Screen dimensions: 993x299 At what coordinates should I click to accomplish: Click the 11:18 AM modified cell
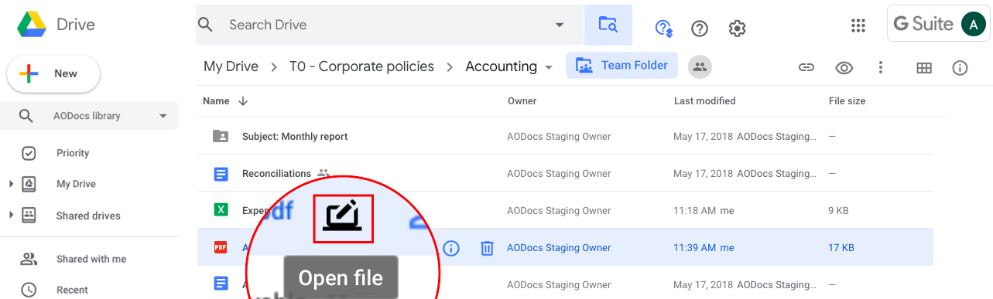(704, 211)
